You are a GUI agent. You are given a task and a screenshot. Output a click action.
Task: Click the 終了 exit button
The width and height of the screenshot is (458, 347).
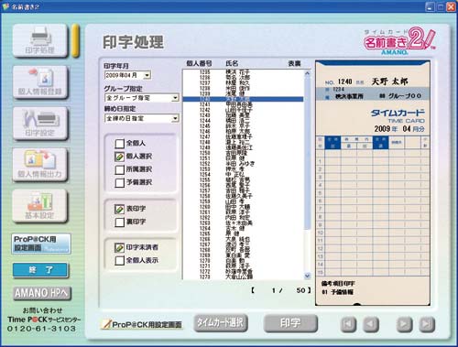(40, 270)
